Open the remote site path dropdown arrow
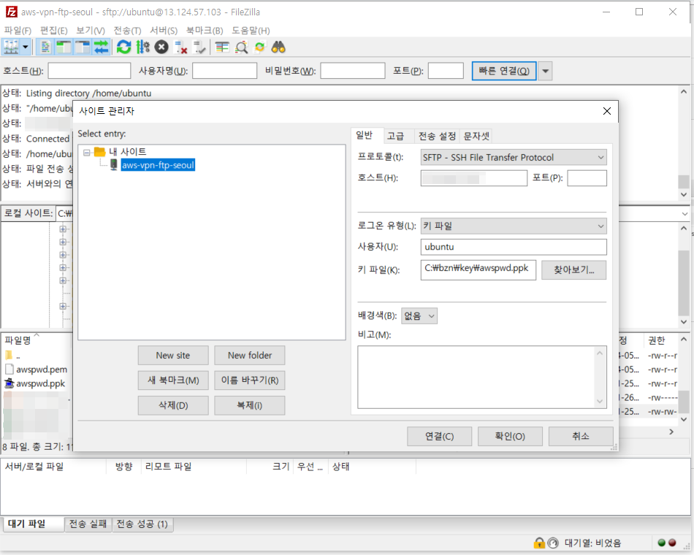This screenshot has width=694, height=555. click(x=685, y=214)
